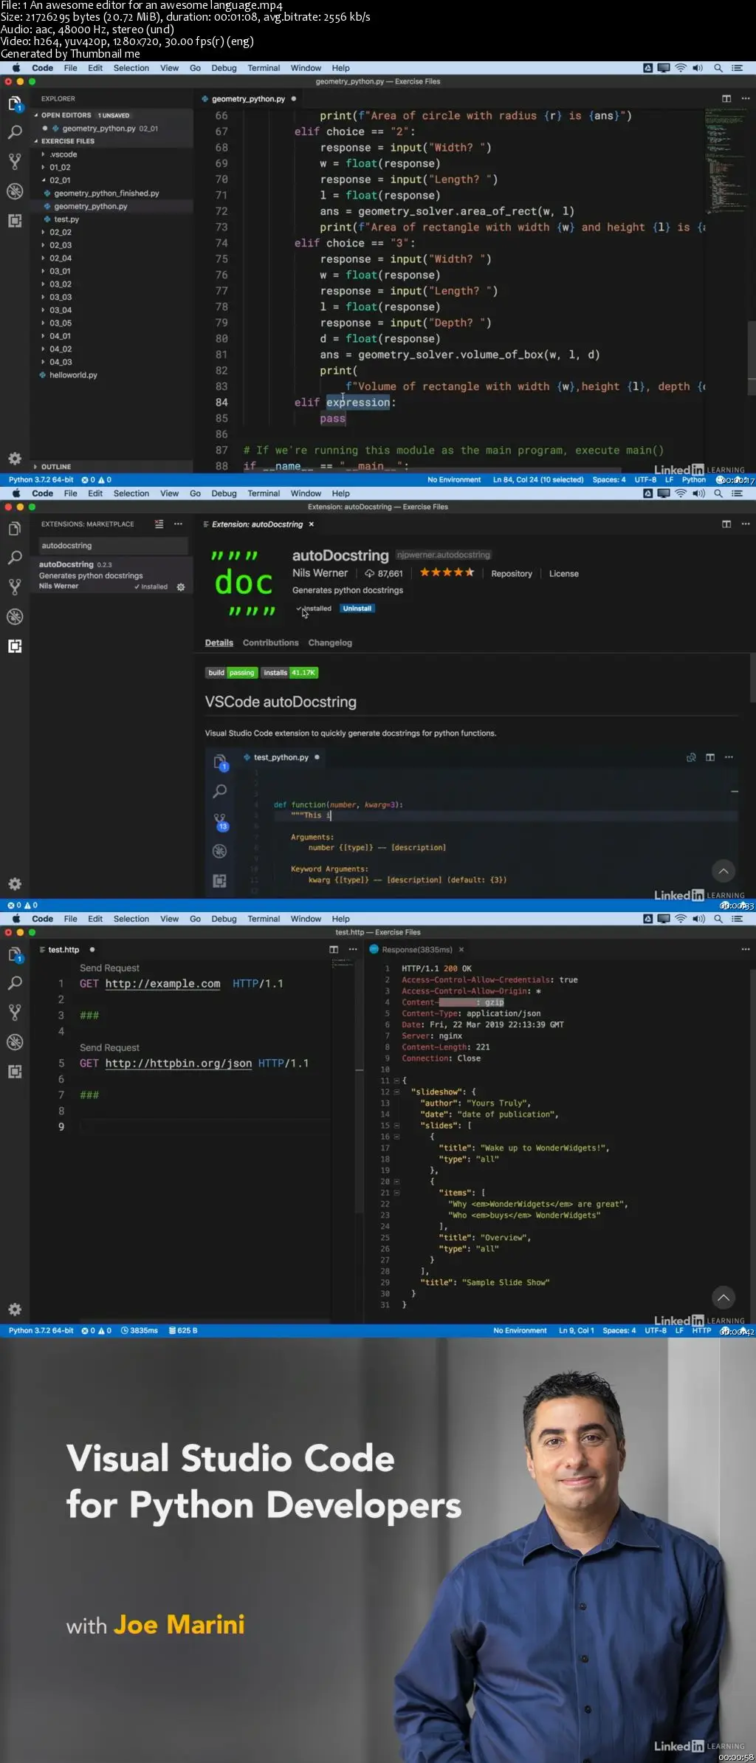Open Explorer icon in the autoDocstring extension window
Image resolution: width=756 pixels, height=1763 pixels.
pyautogui.click(x=15, y=529)
